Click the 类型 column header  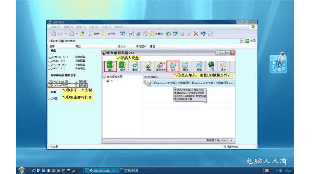click(x=78, y=46)
